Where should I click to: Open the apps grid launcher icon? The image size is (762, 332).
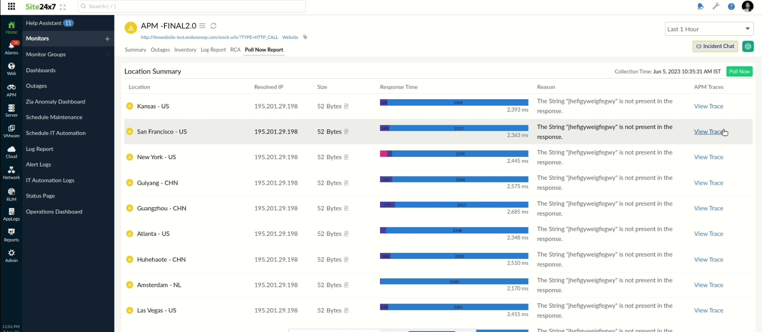pos(11,6)
